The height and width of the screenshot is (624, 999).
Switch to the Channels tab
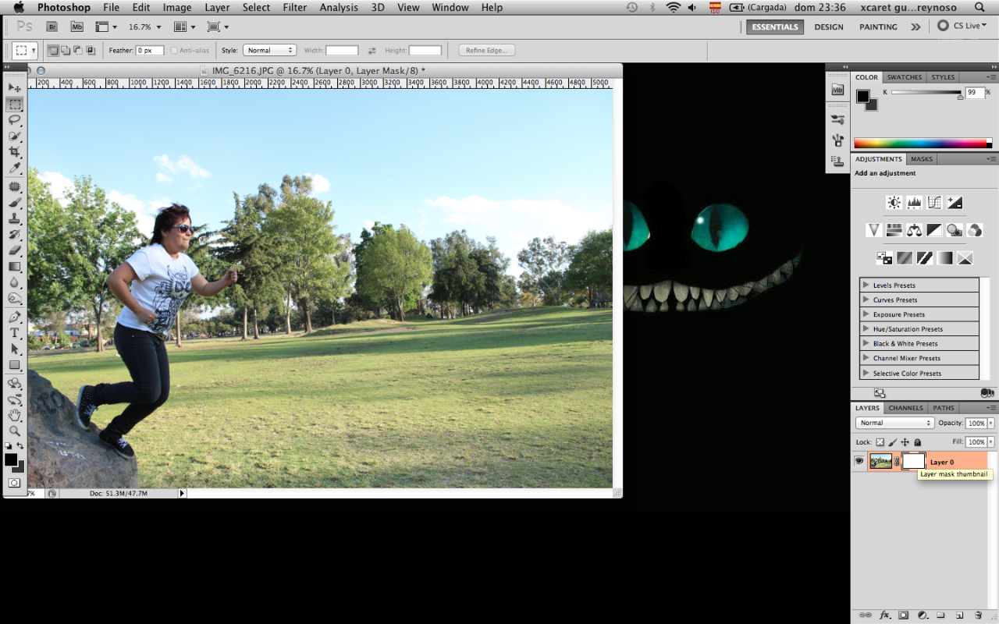point(906,408)
